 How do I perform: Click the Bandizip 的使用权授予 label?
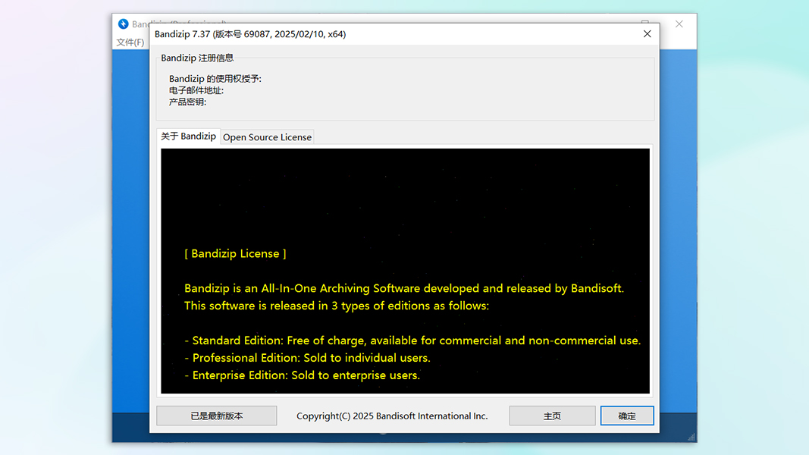[215, 78]
